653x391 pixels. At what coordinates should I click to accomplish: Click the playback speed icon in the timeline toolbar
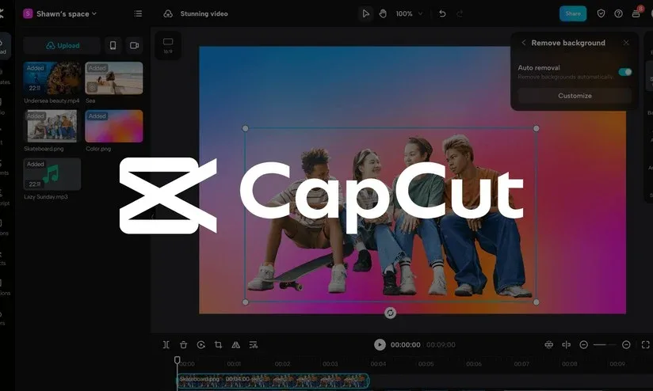[200, 345]
